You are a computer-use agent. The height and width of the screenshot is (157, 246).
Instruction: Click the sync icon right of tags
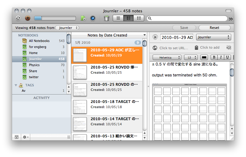(229, 48)
